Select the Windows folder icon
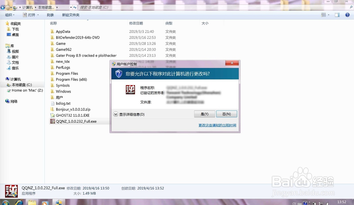 [52, 92]
